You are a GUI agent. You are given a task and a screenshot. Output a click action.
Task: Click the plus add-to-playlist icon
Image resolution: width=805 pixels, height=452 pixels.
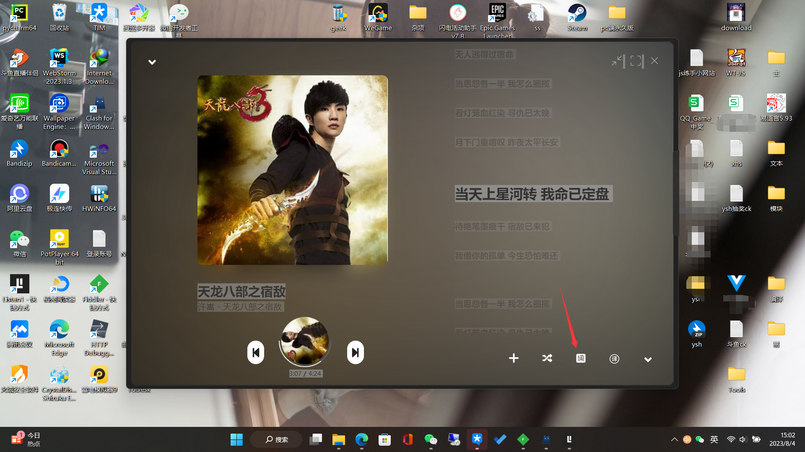point(514,358)
